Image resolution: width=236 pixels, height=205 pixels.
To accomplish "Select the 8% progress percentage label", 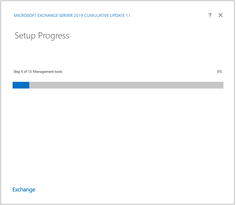I will (x=219, y=71).
